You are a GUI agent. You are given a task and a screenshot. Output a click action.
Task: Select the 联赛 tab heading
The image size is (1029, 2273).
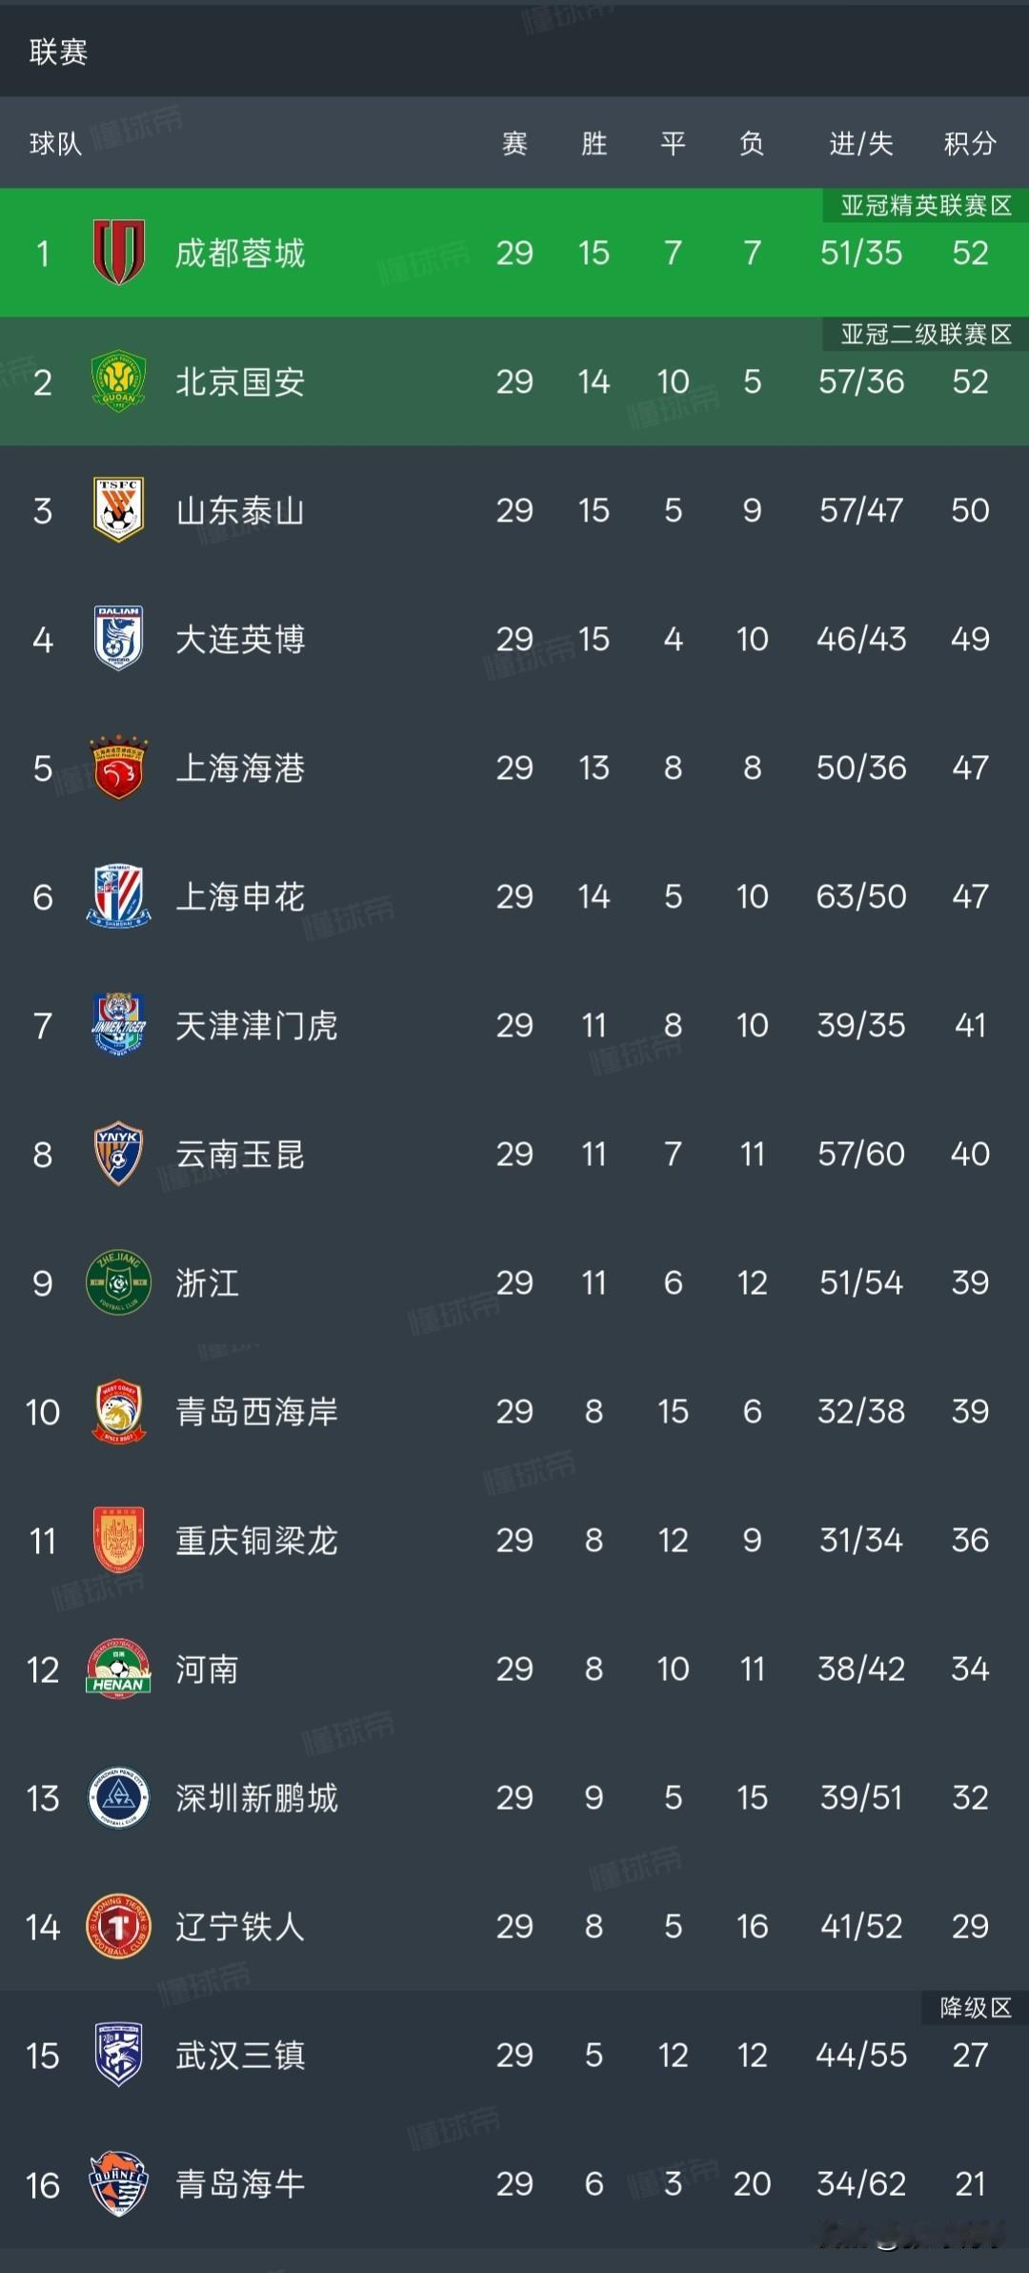click(58, 51)
